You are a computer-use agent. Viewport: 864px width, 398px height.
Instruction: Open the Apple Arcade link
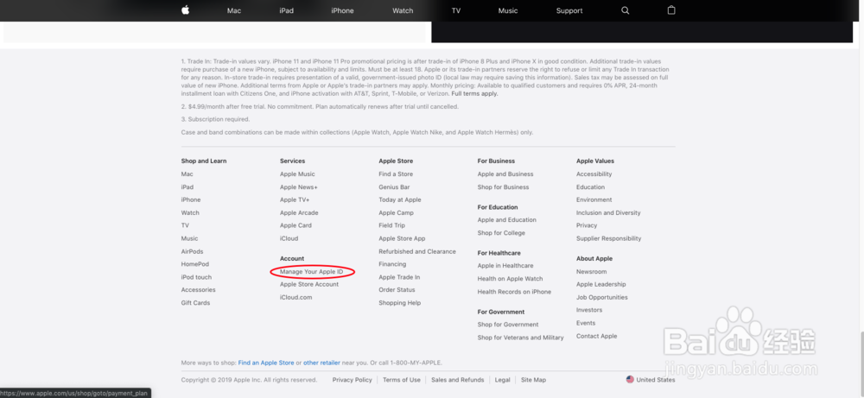click(x=299, y=213)
